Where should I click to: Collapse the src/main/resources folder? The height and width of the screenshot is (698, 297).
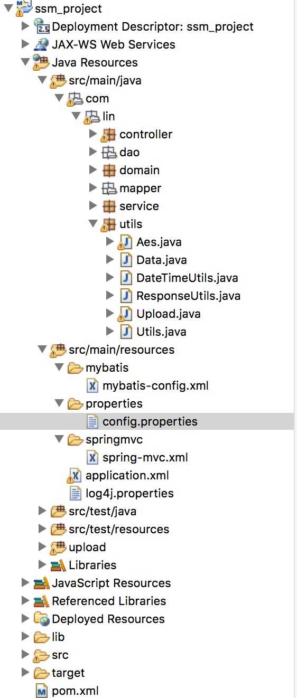pos(42,350)
